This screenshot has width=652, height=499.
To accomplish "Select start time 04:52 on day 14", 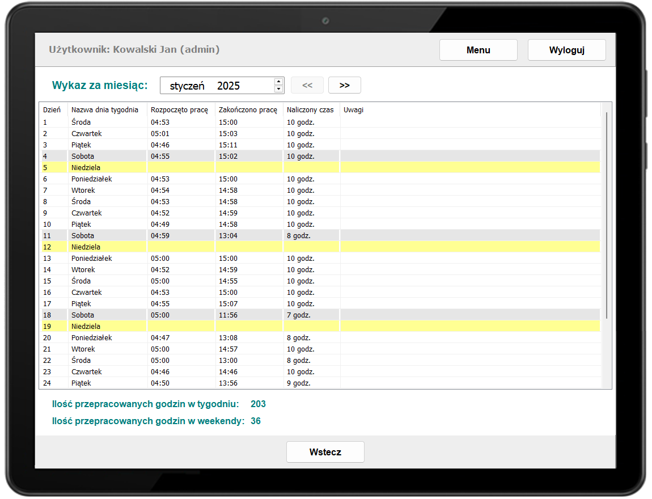I will pos(160,269).
